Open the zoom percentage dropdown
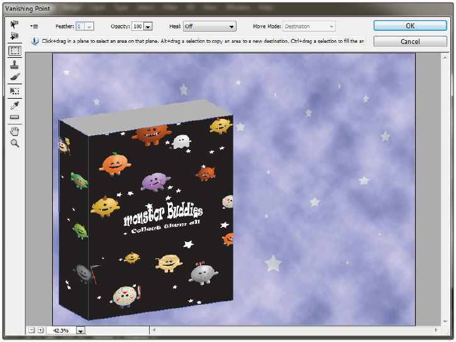This screenshot has height=342, width=456. (x=80, y=330)
